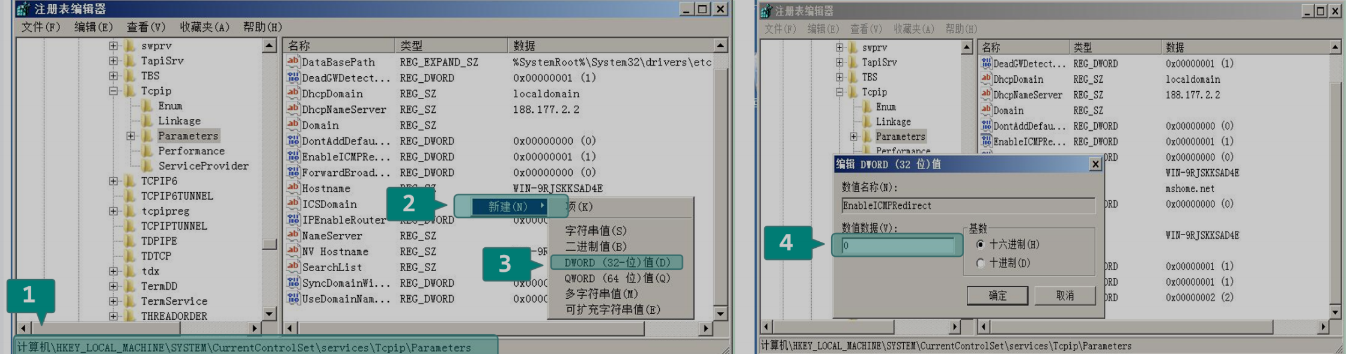Collapse the Tcpip tree node in left window
The image size is (1346, 354).
[x=113, y=91]
